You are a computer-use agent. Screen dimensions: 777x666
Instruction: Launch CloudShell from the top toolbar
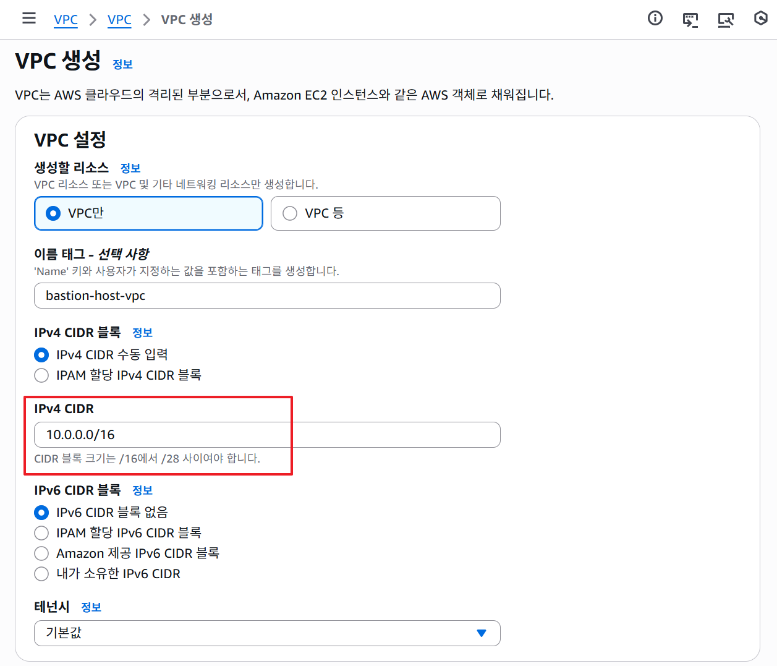[690, 20]
